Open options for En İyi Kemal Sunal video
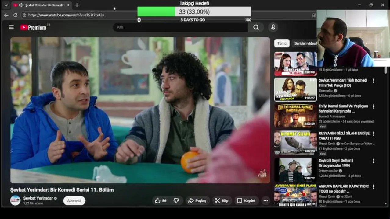This screenshot has width=390, height=219. [374, 107]
